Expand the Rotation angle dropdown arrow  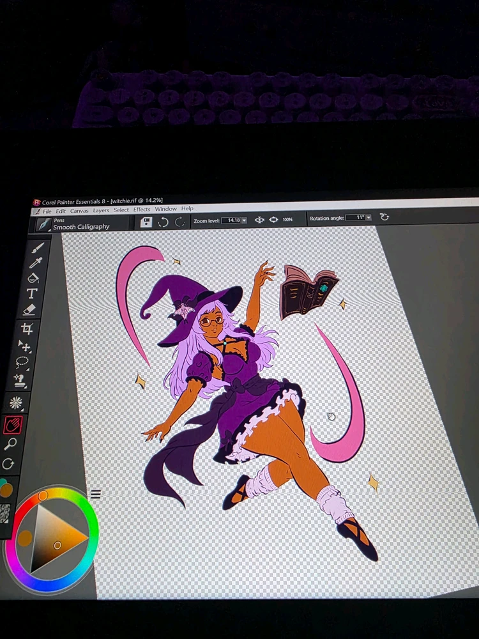pos(369,218)
